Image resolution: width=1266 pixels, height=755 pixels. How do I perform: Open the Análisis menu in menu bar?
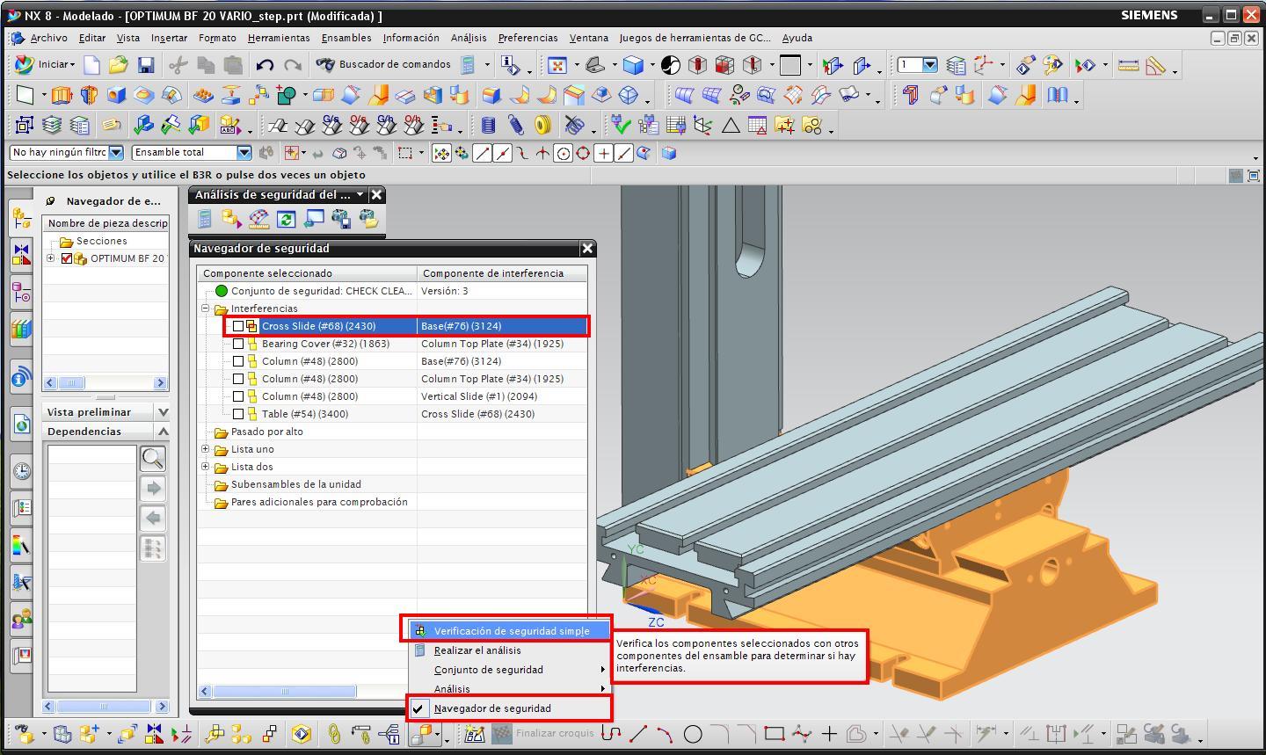(x=469, y=38)
